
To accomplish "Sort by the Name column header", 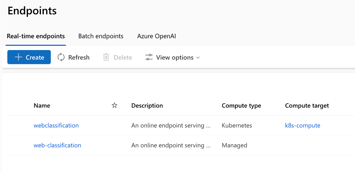I will coord(42,105).
